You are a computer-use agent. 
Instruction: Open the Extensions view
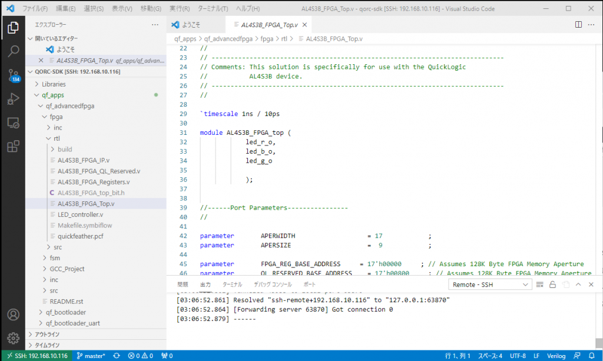(x=13, y=146)
